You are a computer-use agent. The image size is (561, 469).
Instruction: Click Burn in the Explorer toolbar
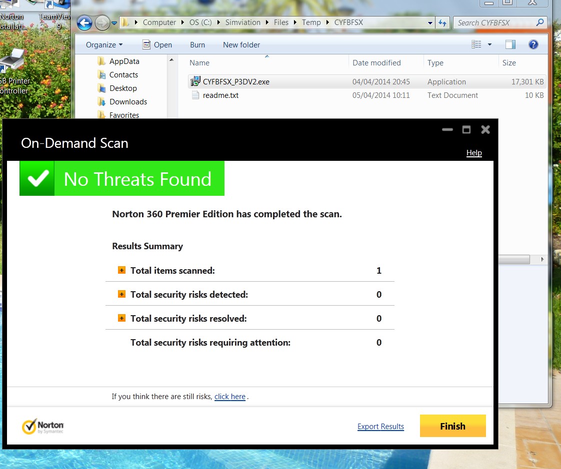pyautogui.click(x=197, y=44)
